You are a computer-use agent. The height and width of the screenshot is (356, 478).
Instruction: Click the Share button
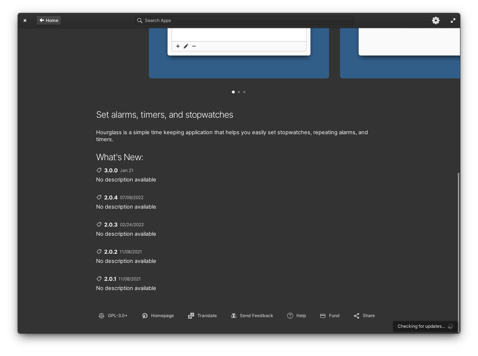click(x=364, y=316)
